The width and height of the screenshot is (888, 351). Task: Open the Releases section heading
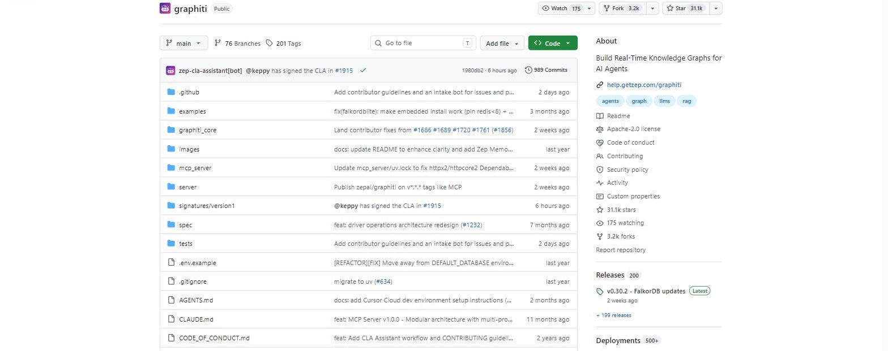[609, 275]
